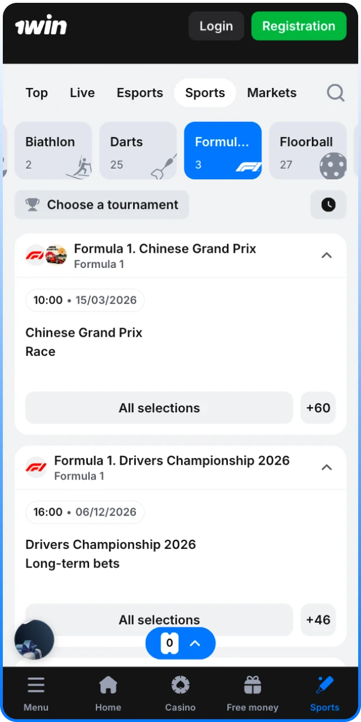
Task: Open the Menu hamburger icon
Action: point(36,685)
